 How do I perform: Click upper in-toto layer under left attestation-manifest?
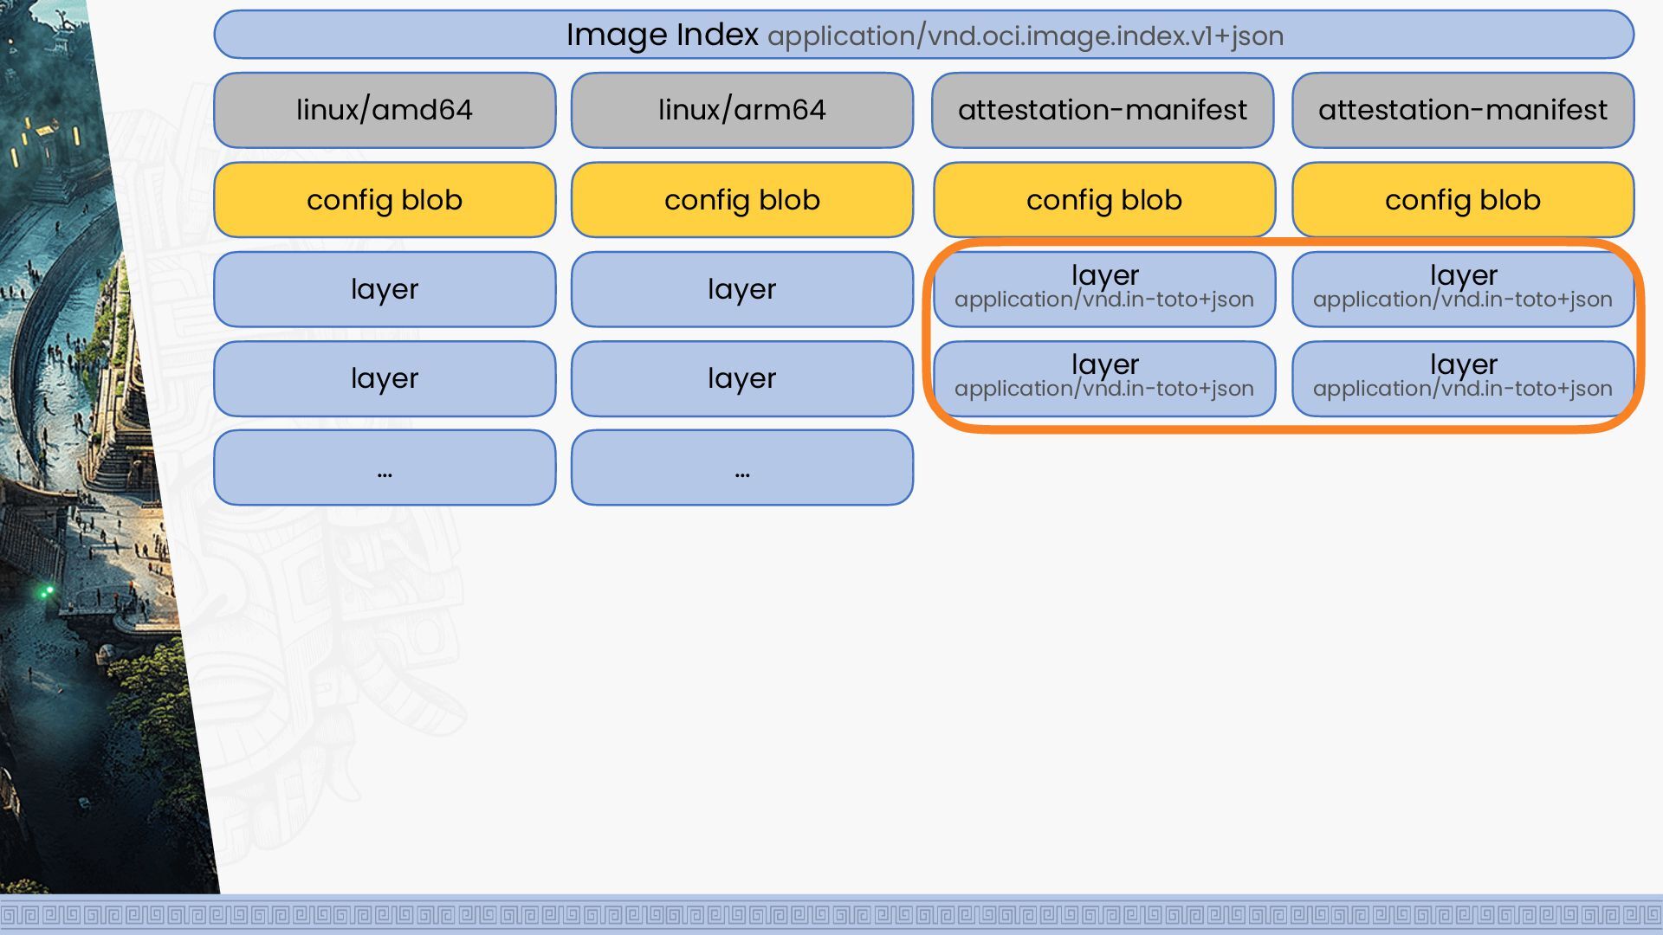(x=1104, y=289)
